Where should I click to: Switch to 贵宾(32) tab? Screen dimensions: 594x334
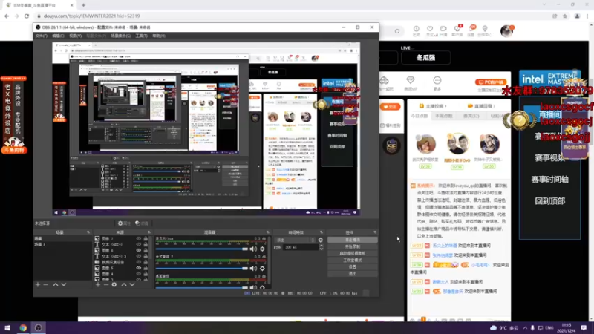pyautogui.click(x=471, y=116)
